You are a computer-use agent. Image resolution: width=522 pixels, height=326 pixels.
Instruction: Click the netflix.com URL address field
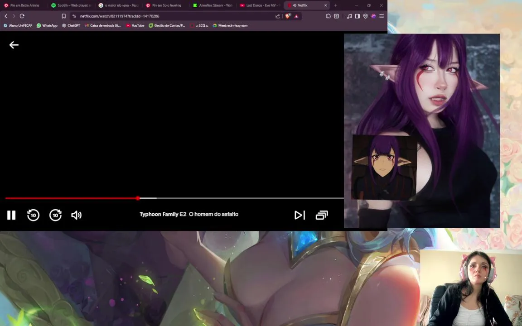[120, 16]
